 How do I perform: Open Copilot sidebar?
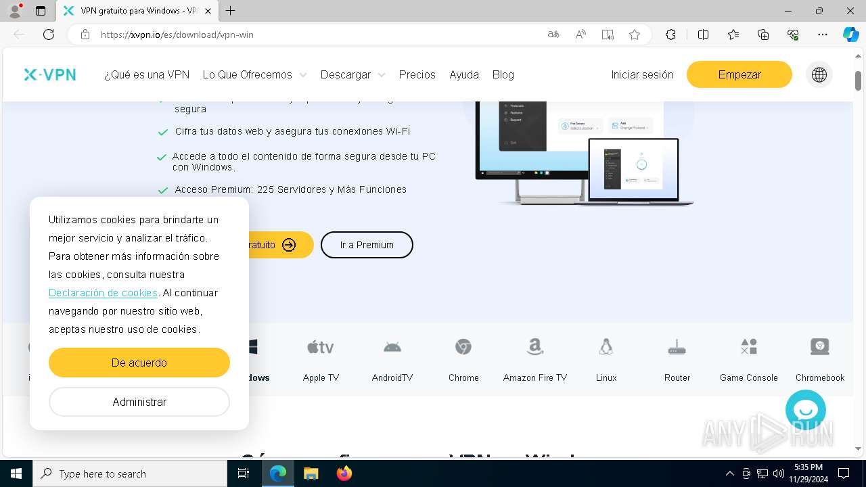click(x=850, y=34)
